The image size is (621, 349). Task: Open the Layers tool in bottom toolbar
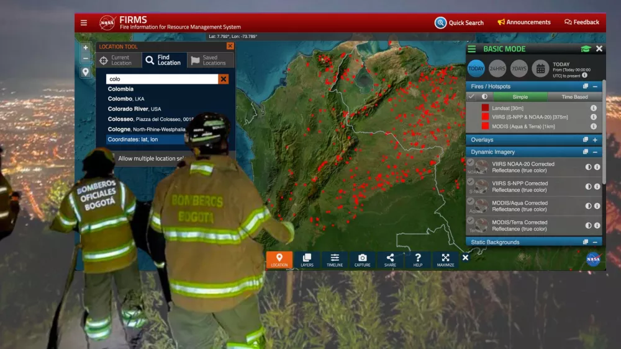(x=307, y=260)
